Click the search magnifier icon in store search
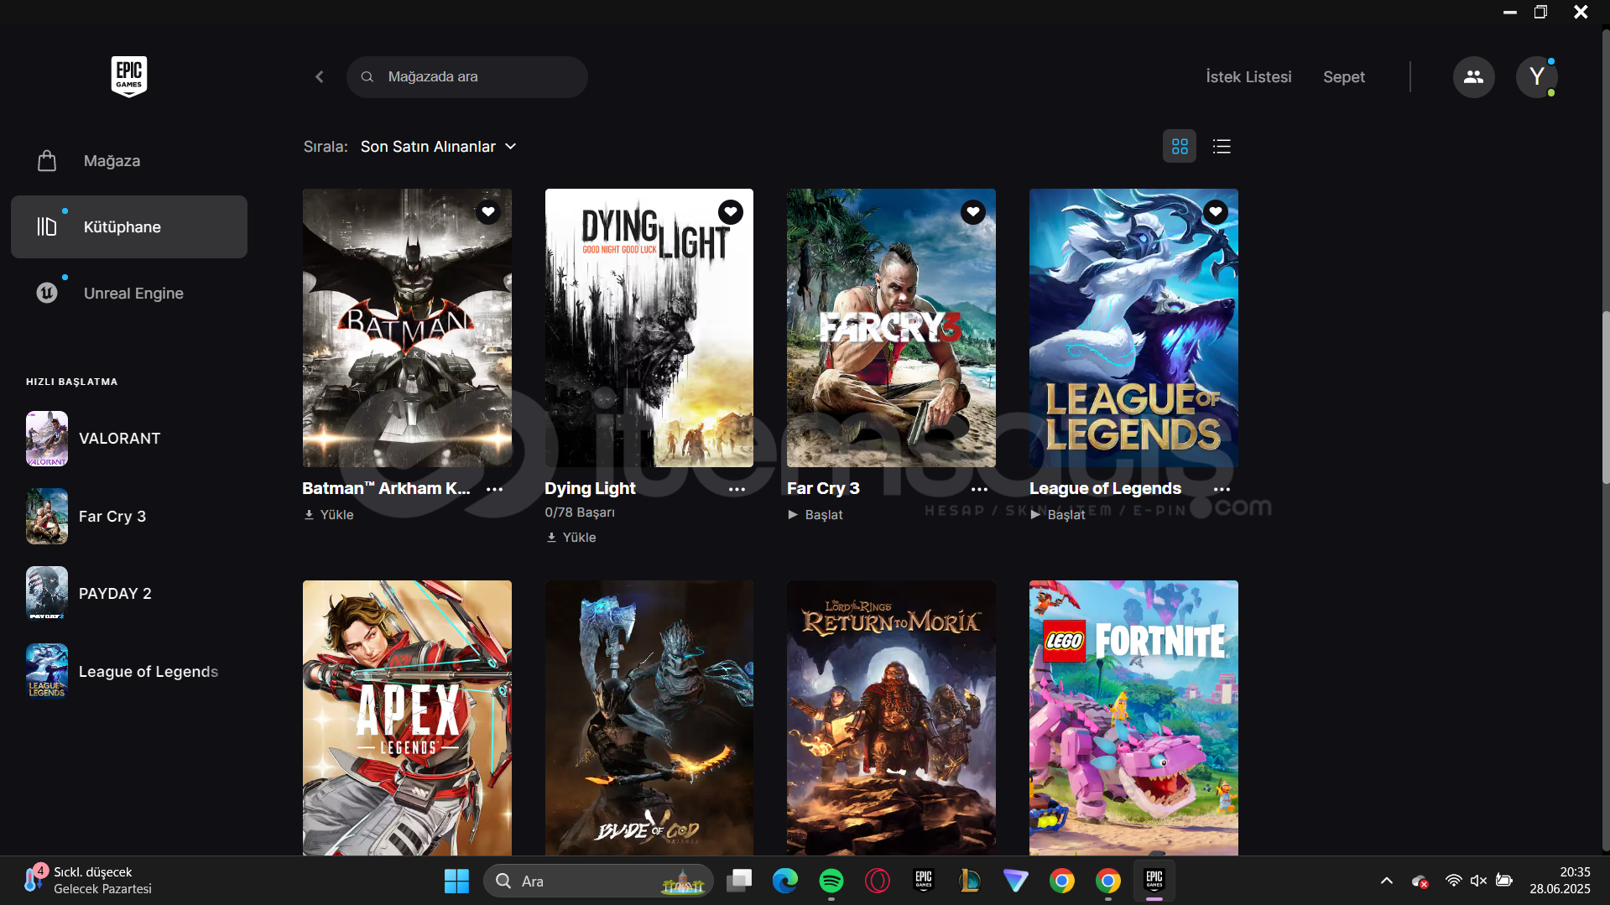This screenshot has width=1610, height=905. tap(367, 77)
